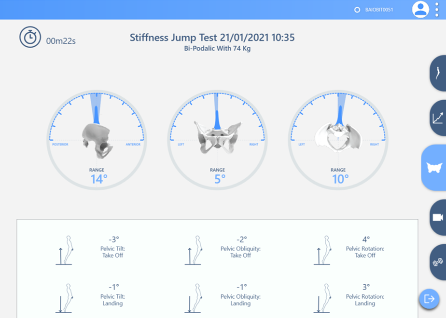Click the Pelvic Obliquity Take Off jump icon
The width and height of the screenshot is (446, 318).
coord(194,250)
